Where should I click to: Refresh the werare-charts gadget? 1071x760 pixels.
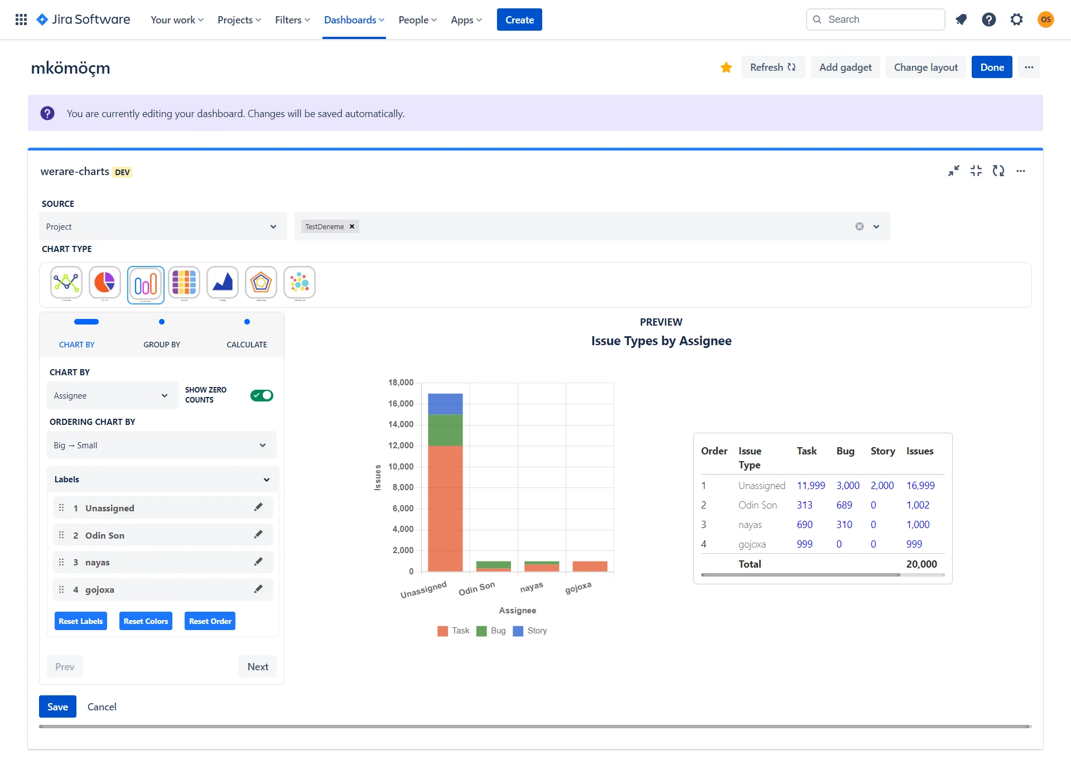point(998,171)
